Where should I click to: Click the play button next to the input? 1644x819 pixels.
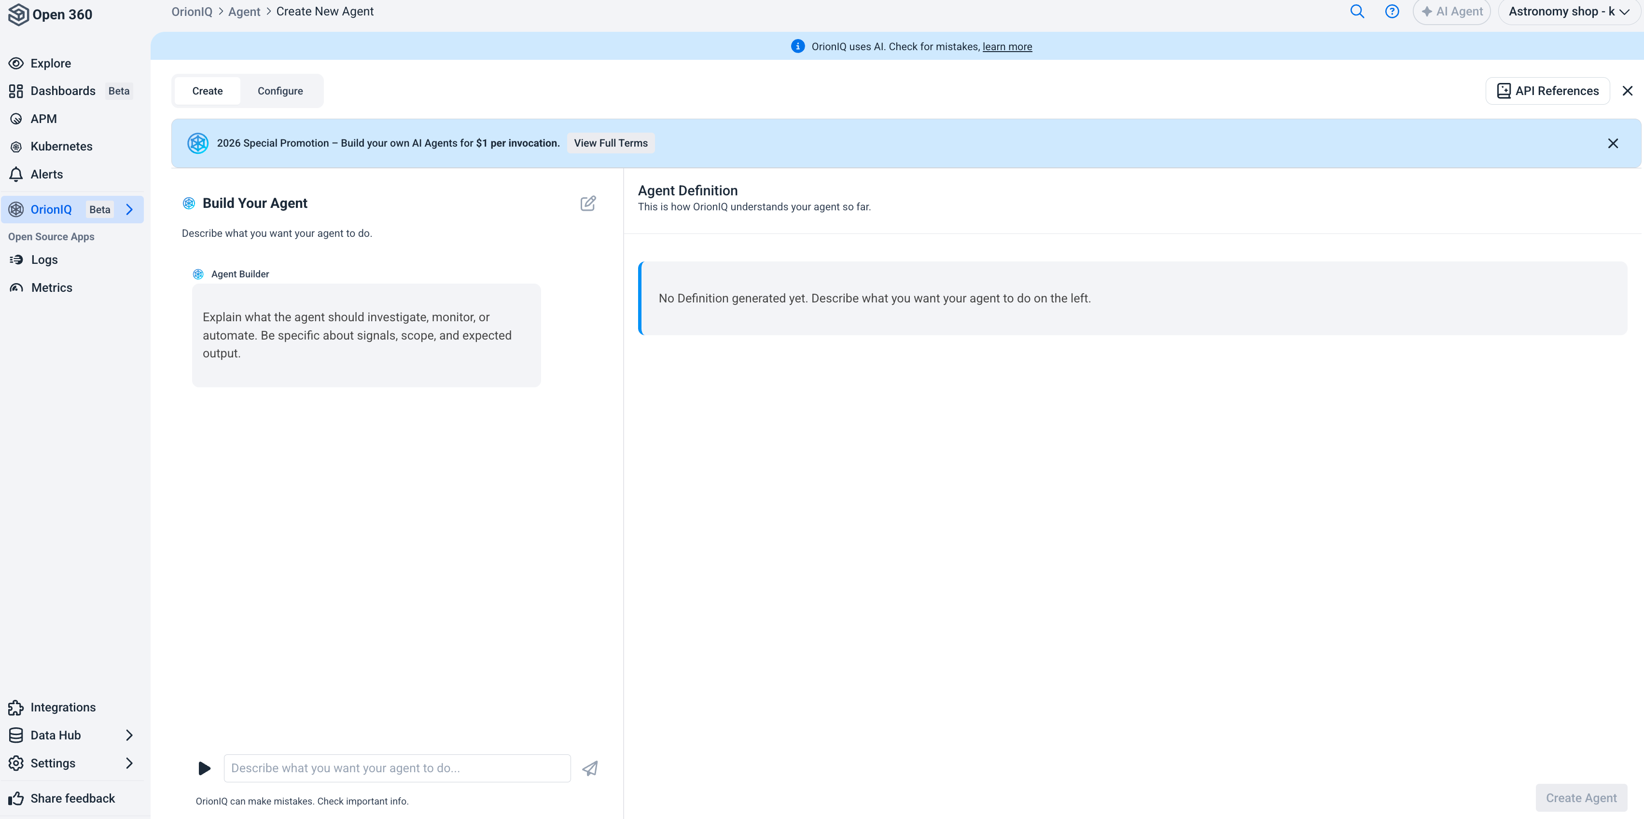point(204,768)
